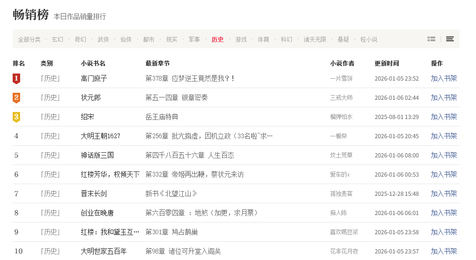Switch to compact lines view icon
This screenshot has width=476, height=260.
click(x=450, y=39)
